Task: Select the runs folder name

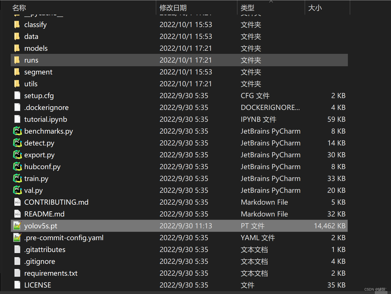Action: (31, 60)
